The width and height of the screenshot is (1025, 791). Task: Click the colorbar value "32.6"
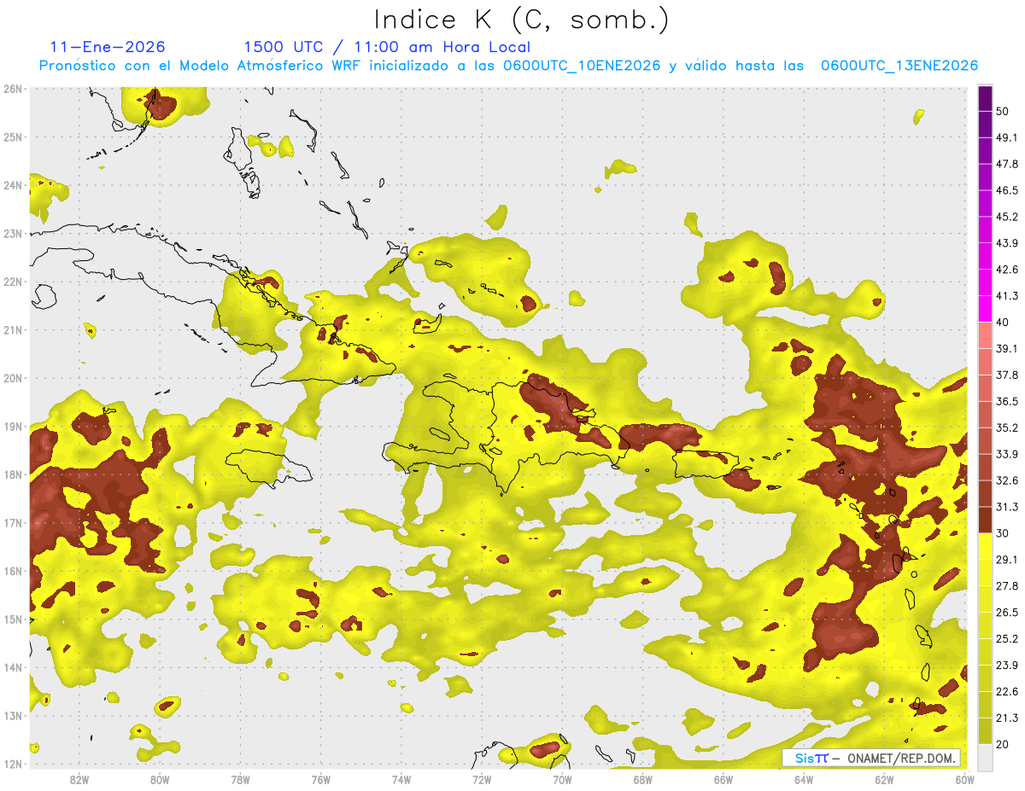coord(1006,480)
